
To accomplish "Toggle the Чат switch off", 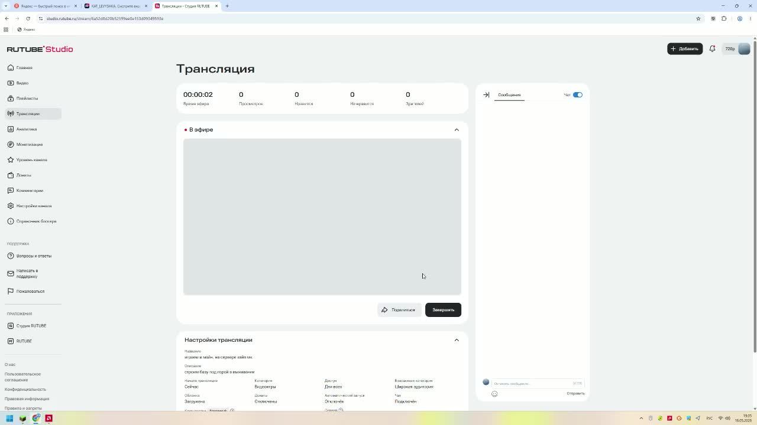I will tap(578, 94).
